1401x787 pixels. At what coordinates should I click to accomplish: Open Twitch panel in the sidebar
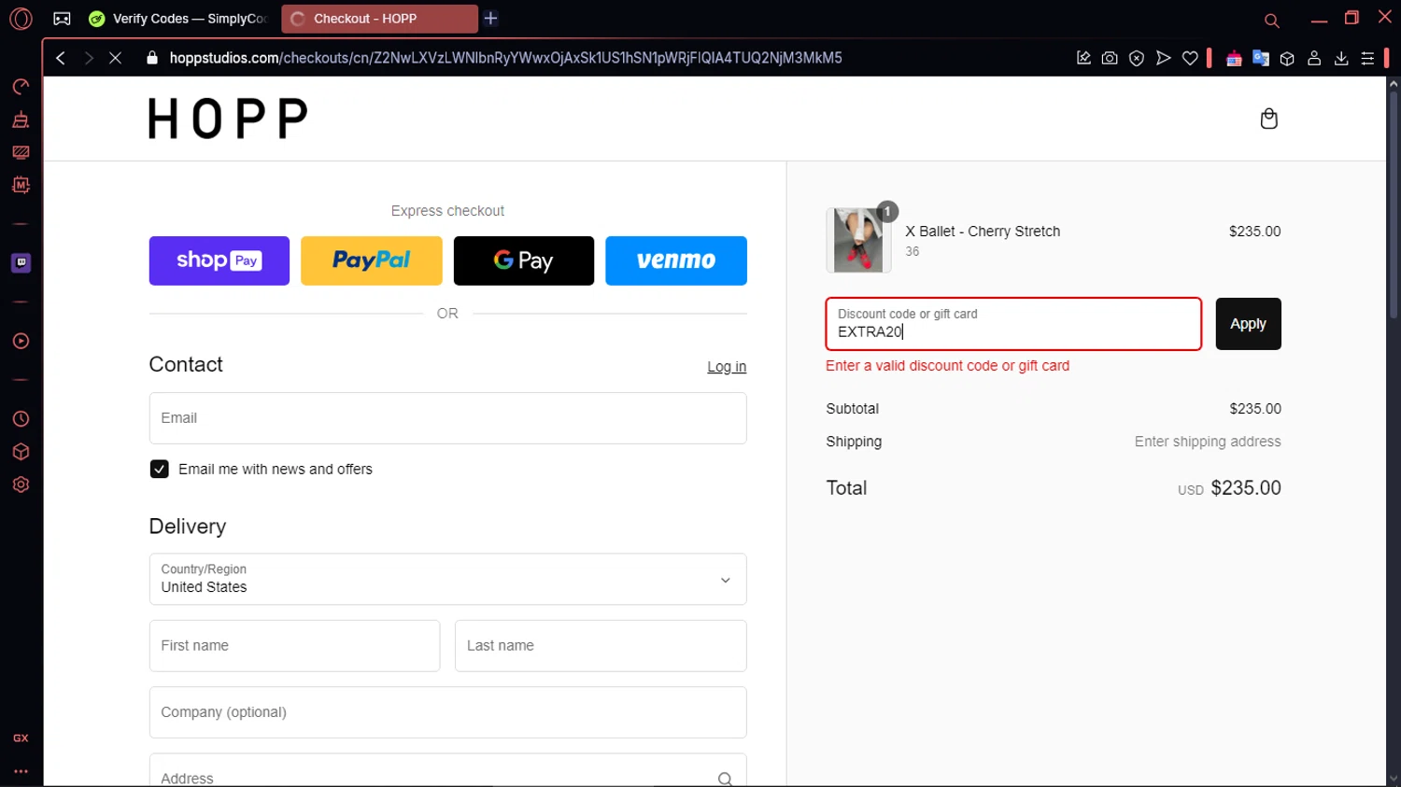click(21, 263)
